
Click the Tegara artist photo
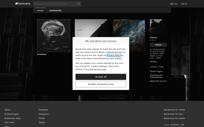(158, 27)
